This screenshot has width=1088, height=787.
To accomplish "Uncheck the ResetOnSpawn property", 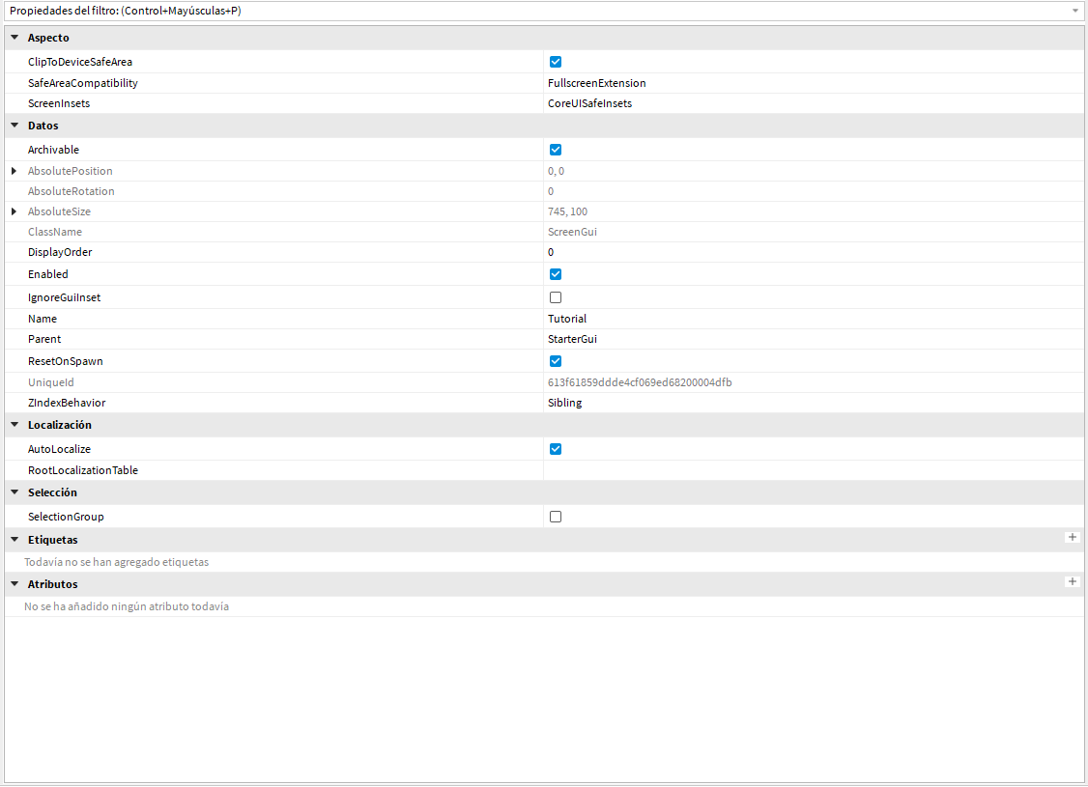I will click(555, 360).
